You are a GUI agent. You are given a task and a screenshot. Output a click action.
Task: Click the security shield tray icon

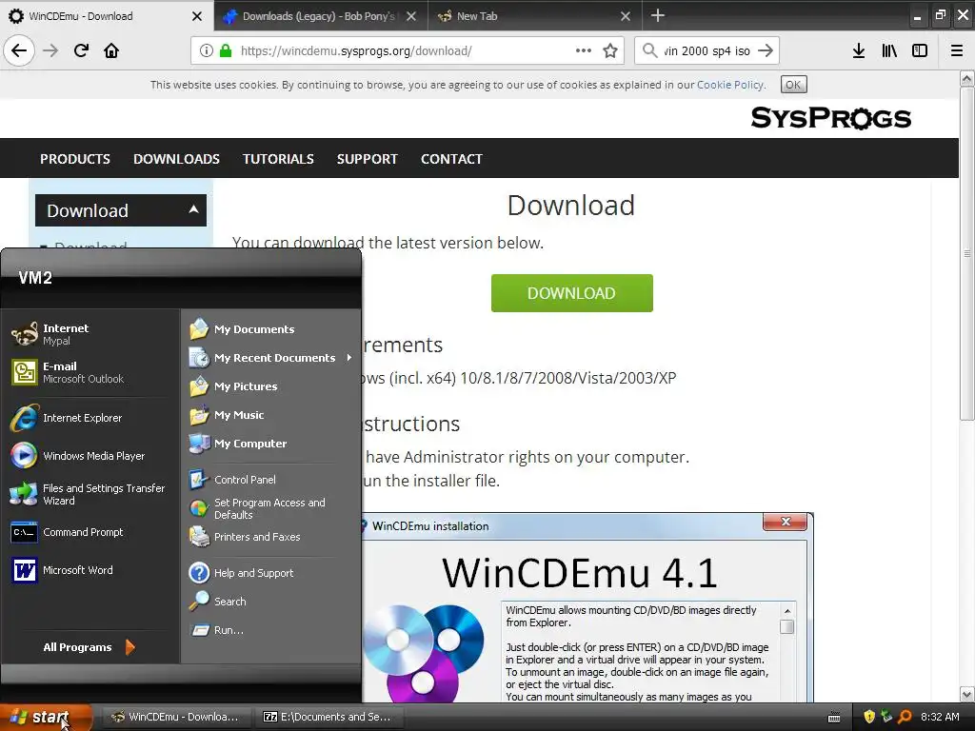click(869, 717)
